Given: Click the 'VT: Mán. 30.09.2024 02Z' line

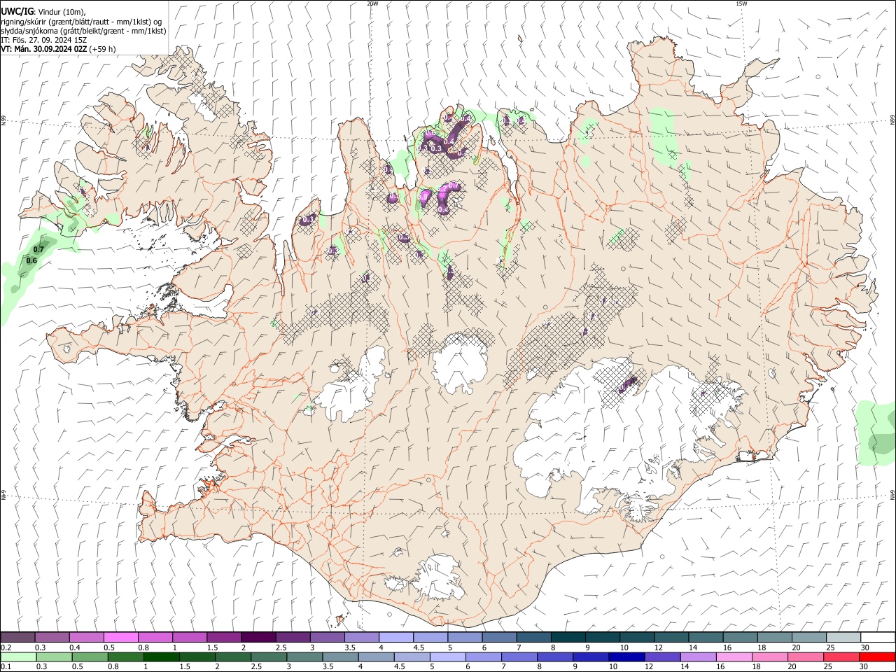Looking at the screenshot, I should (43, 49).
